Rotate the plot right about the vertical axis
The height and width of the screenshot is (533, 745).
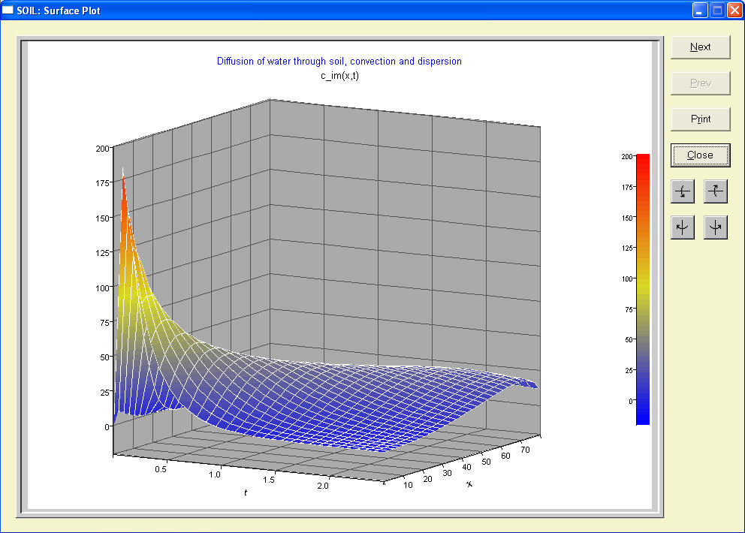coord(716,227)
